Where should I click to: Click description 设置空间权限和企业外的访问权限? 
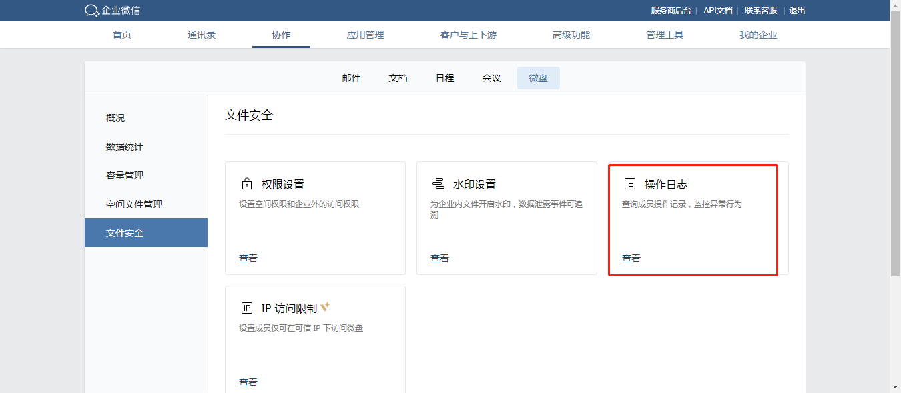[299, 204]
